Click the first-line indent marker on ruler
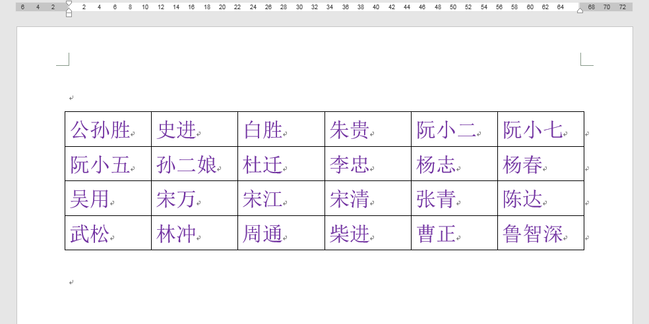Screen dimensions: 649x324 tap(69, 3)
